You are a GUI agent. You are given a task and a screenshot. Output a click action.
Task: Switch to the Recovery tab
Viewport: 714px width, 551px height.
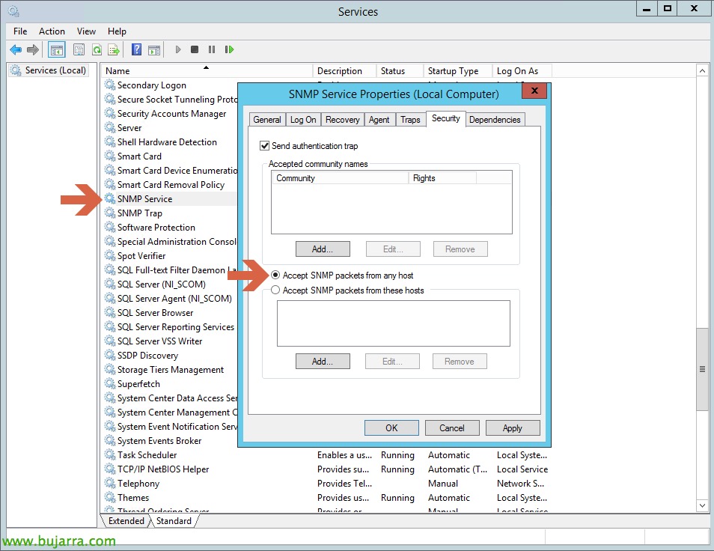point(343,119)
